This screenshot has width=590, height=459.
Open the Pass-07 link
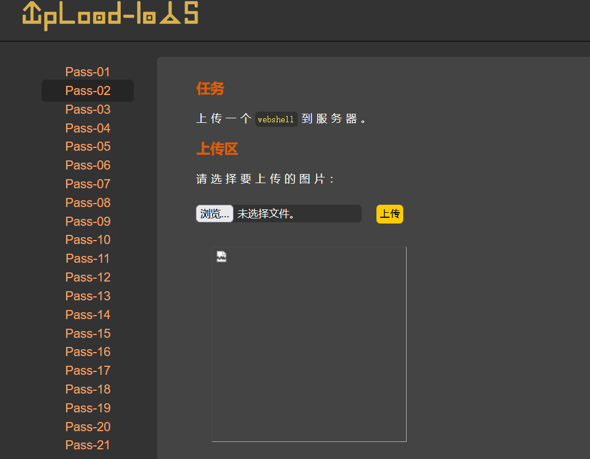click(x=88, y=184)
